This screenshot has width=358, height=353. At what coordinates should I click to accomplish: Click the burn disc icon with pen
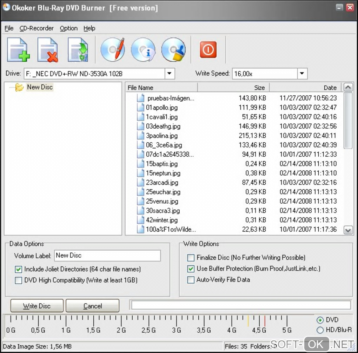[x=113, y=50]
